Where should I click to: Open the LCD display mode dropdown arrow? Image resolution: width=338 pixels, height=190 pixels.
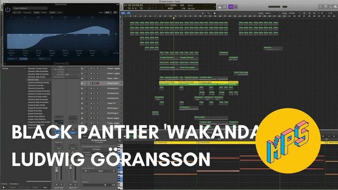[215, 7]
